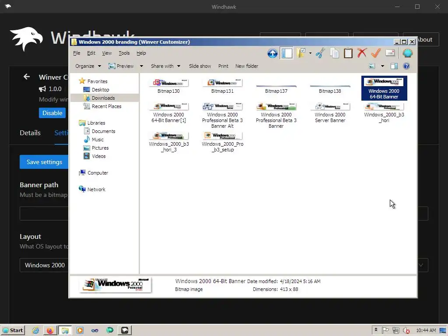This screenshot has width=448, height=336.
Task: Open the Tools menu
Action: coord(124,53)
